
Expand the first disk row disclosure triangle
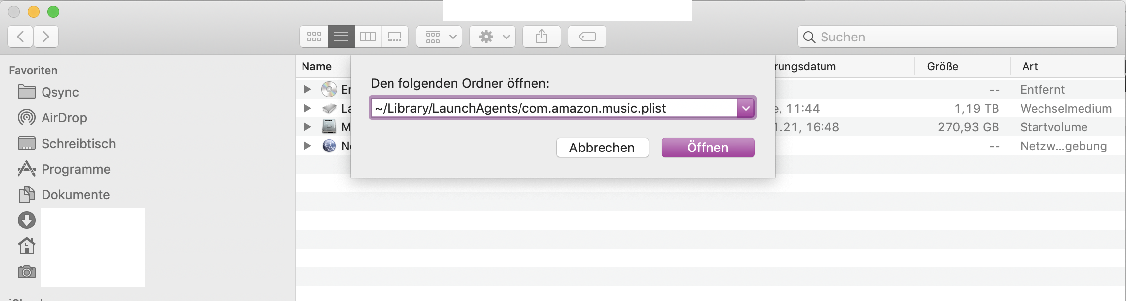[307, 89]
